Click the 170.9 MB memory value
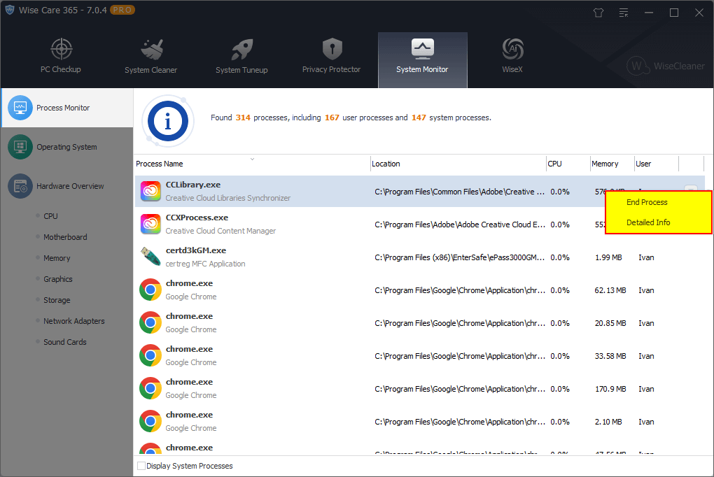 coord(610,389)
